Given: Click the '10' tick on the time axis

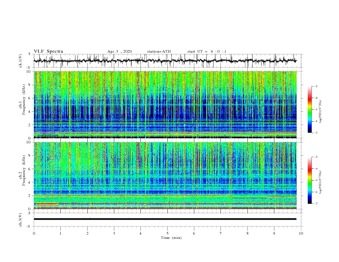Looking at the screenshot, I should click(x=301, y=233).
